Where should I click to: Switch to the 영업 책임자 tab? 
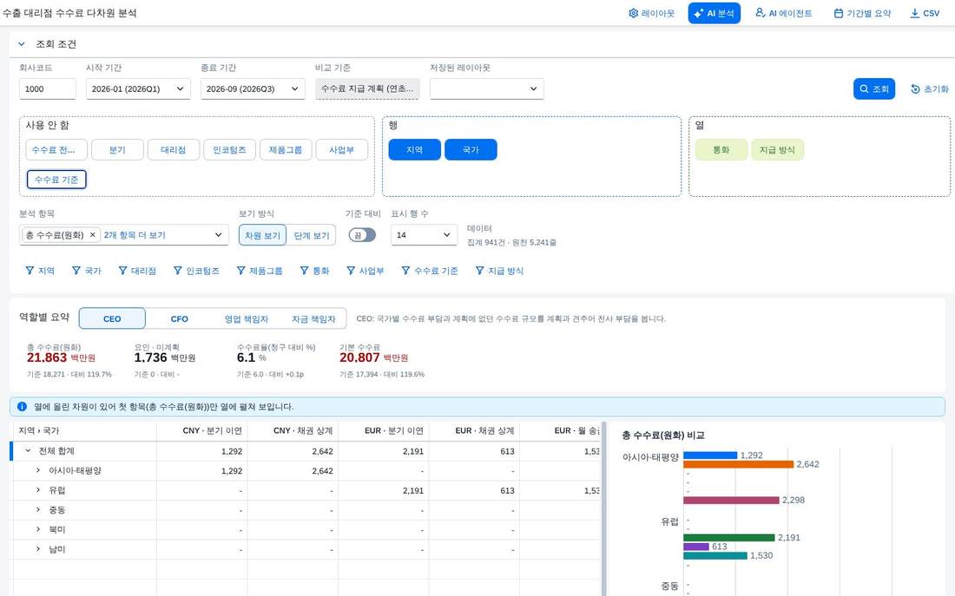[246, 318]
